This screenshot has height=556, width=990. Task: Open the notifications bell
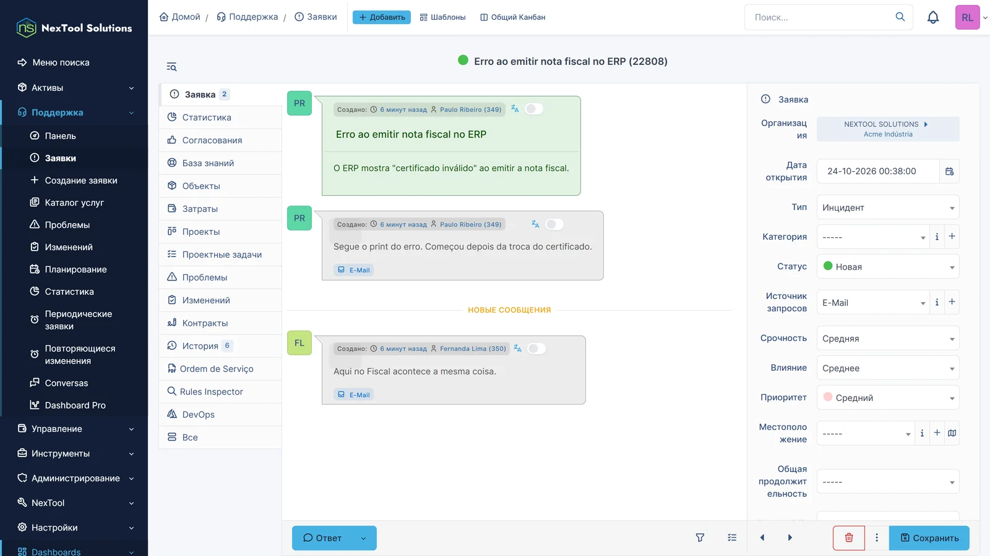coord(933,17)
